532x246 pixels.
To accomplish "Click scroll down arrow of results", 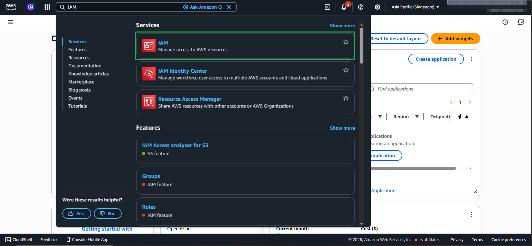I will click(x=361, y=224).
